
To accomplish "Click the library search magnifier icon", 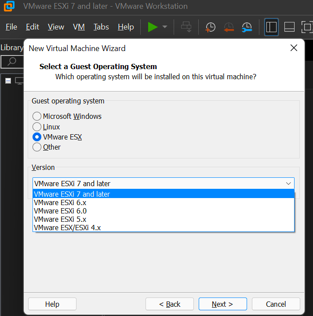I will [x=12, y=61].
